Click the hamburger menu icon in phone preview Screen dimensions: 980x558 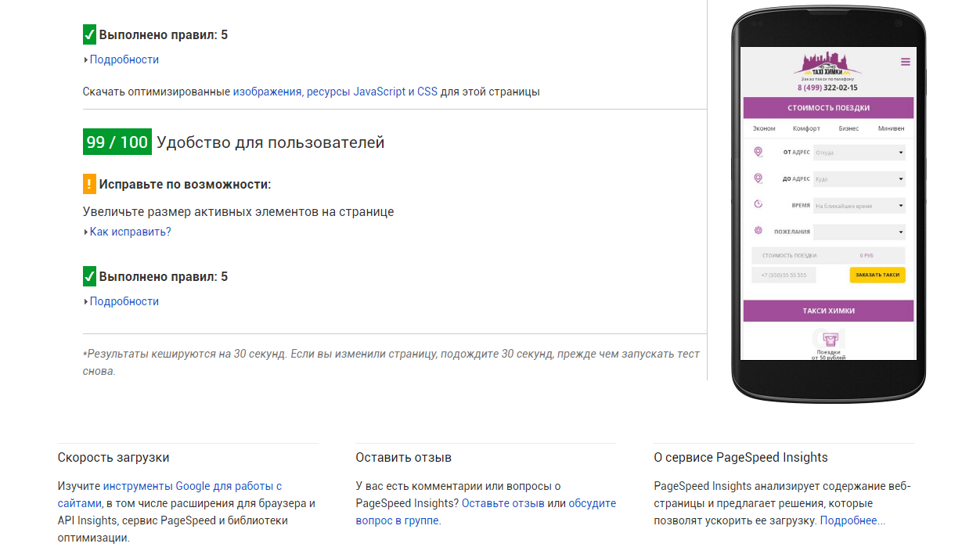[905, 62]
